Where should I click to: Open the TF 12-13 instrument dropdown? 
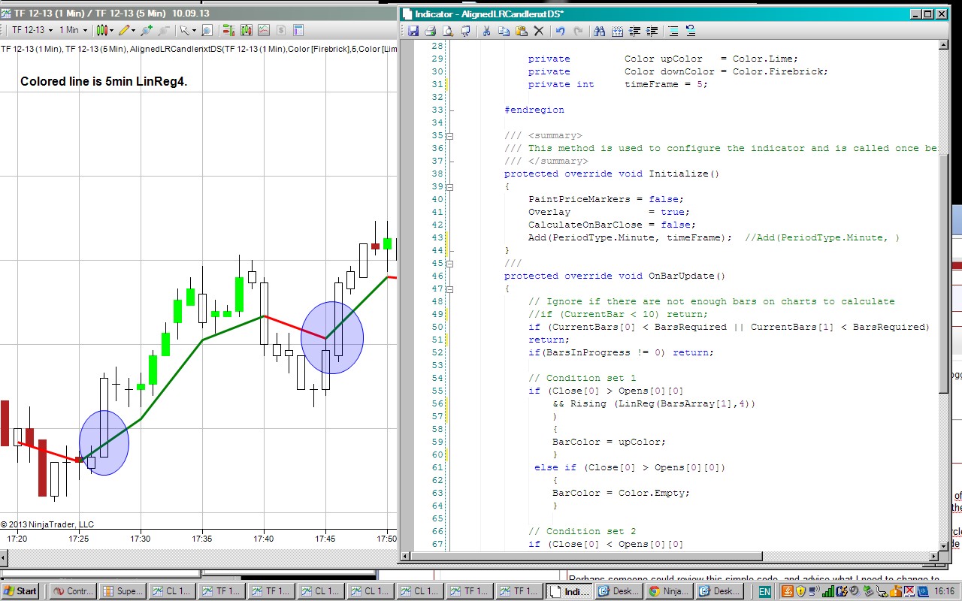click(x=32, y=30)
